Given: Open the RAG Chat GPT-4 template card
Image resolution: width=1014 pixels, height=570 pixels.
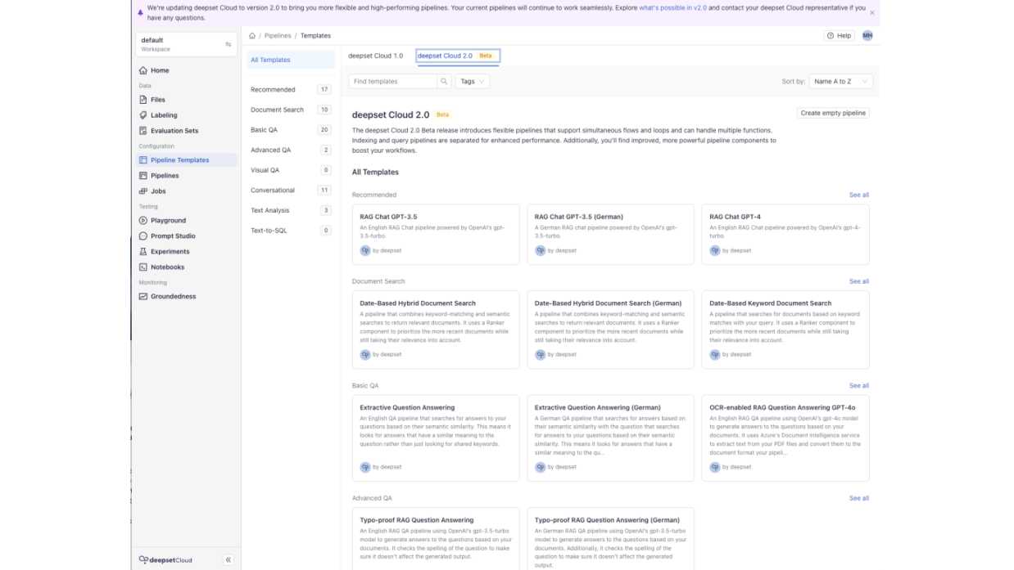Looking at the screenshot, I should point(785,234).
